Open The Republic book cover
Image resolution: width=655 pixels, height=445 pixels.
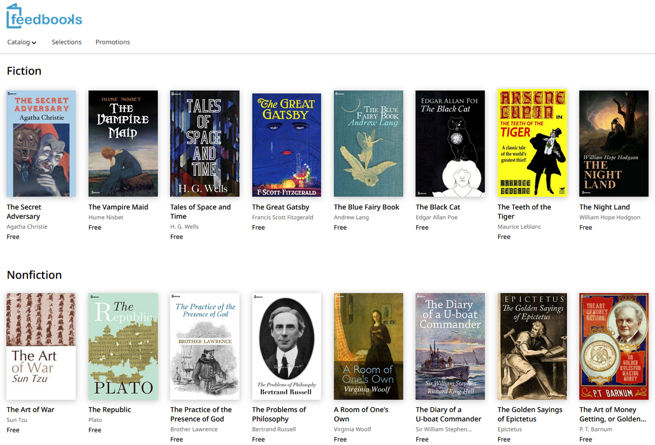point(123,346)
